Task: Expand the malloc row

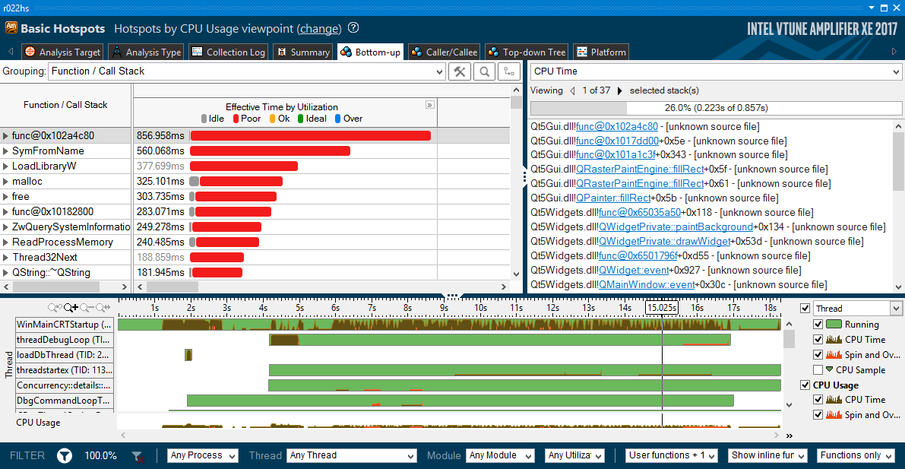Action: tap(6, 182)
